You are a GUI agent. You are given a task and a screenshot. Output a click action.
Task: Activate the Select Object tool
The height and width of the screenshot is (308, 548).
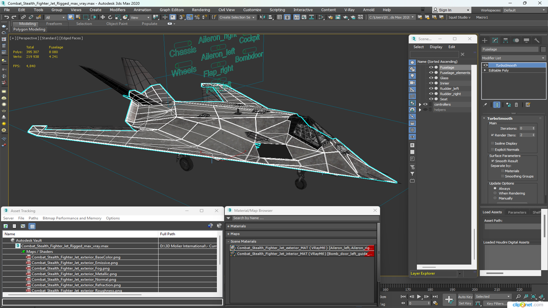pyautogui.click(x=71, y=17)
